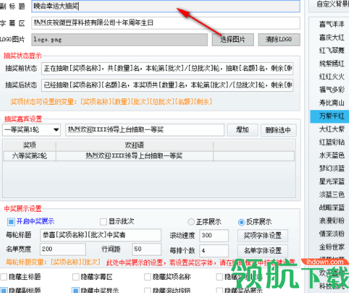Select the 星光深蓝 theme
Screen dimensions: 349x293
[x=332, y=182]
